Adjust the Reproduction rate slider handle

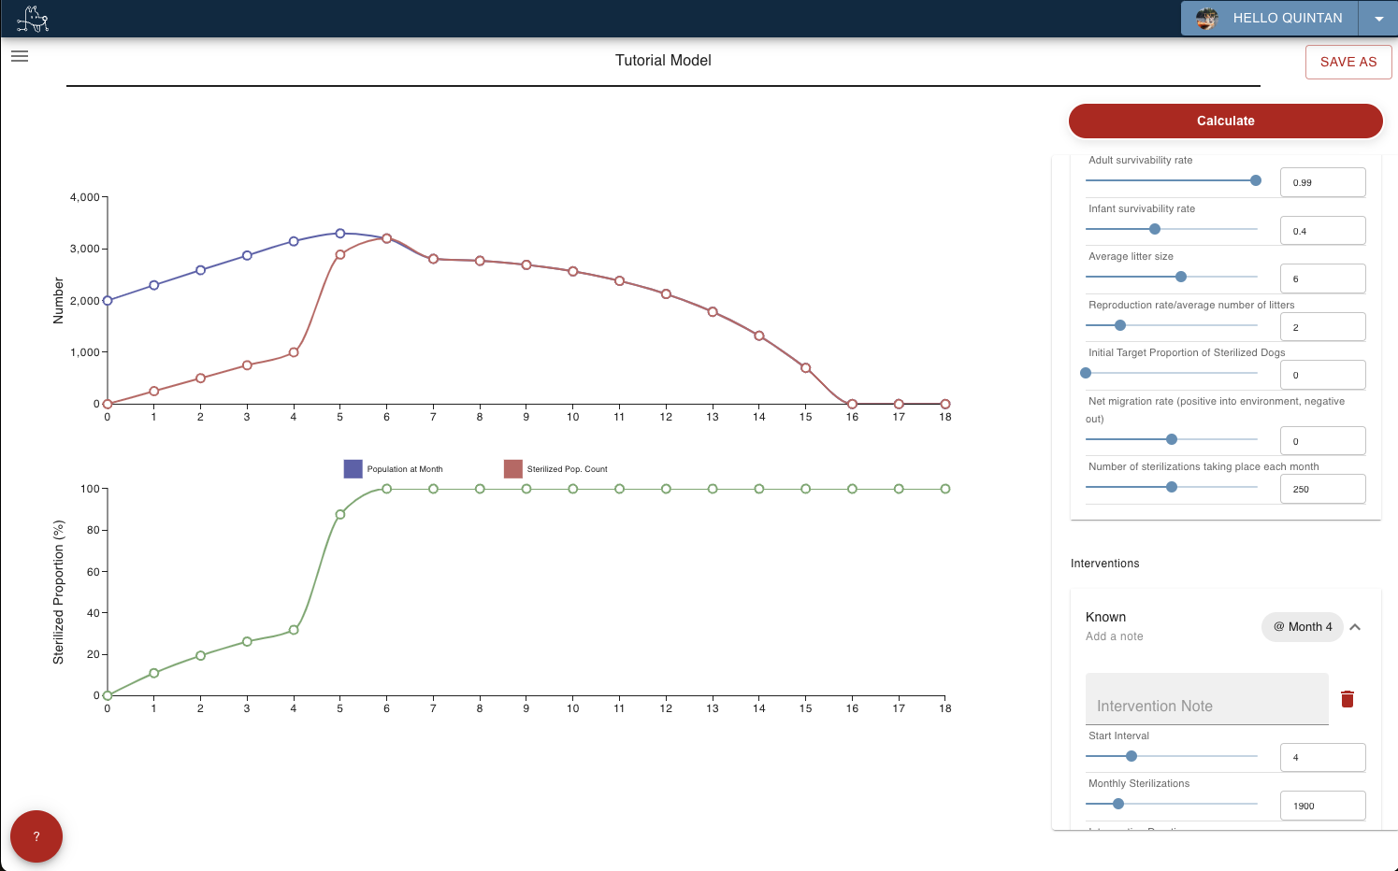pyautogui.click(x=1120, y=325)
